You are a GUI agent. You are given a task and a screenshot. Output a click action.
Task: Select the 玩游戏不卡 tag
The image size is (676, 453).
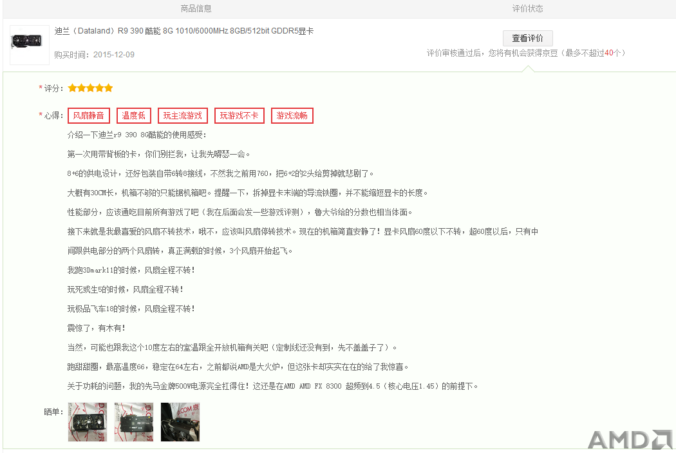pos(239,115)
